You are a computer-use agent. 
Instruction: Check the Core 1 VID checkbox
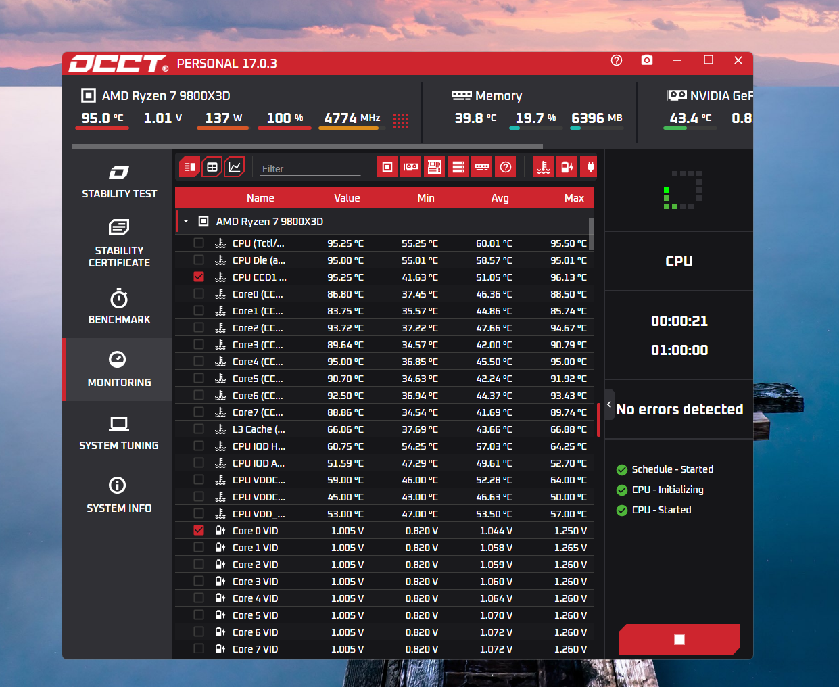pyautogui.click(x=199, y=547)
